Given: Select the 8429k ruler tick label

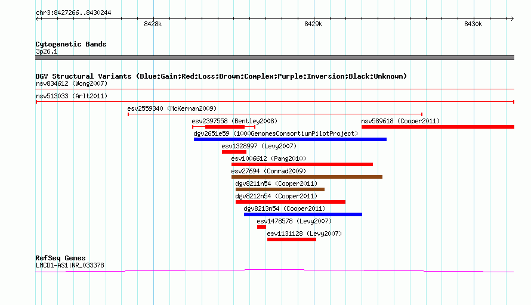Looking at the screenshot, I should (x=313, y=24).
